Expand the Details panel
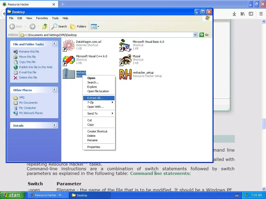The width and height of the screenshot is (266, 199). [55, 125]
